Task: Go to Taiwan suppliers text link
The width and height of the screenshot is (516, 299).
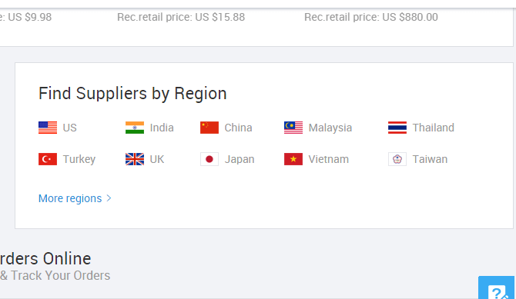Action: pyautogui.click(x=430, y=159)
